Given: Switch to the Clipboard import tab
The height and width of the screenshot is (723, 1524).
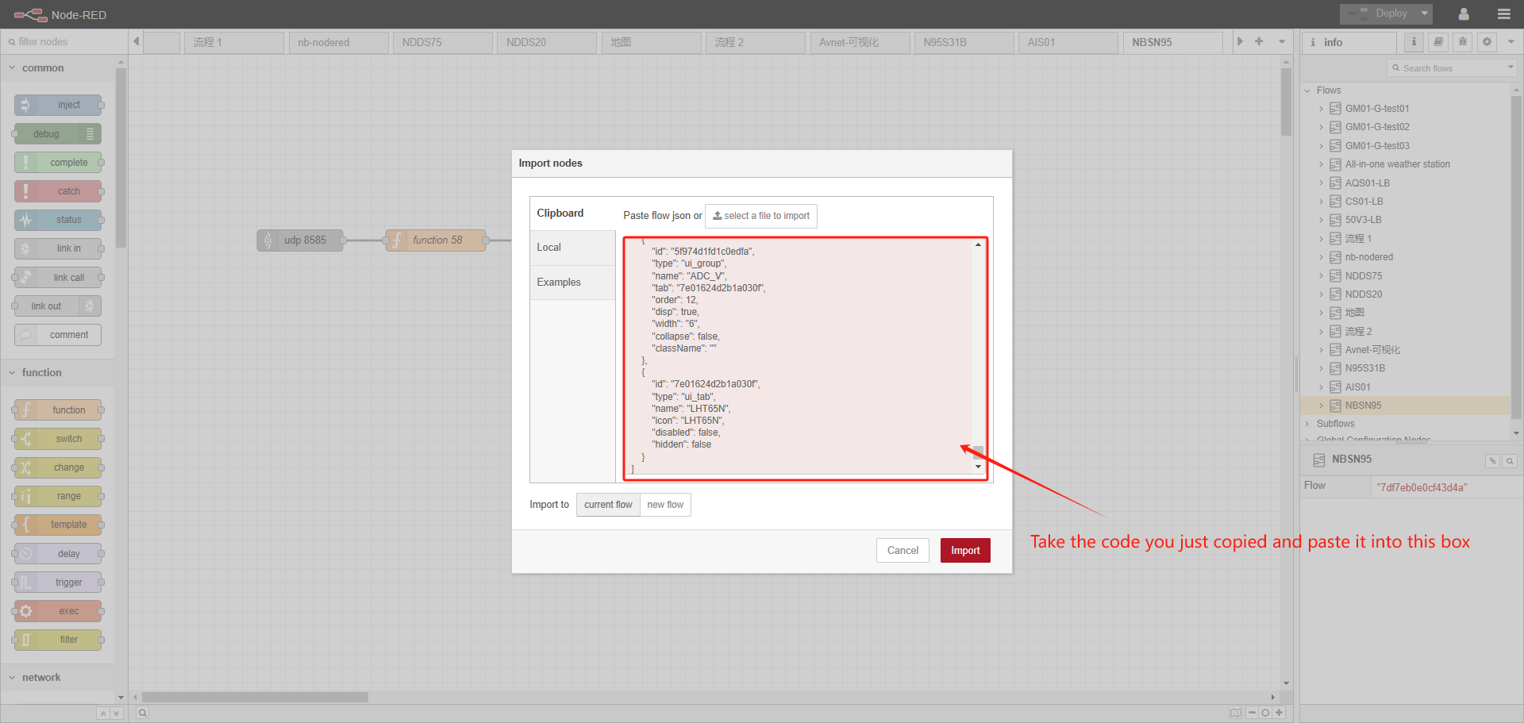Looking at the screenshot, I should coord(573,213).
